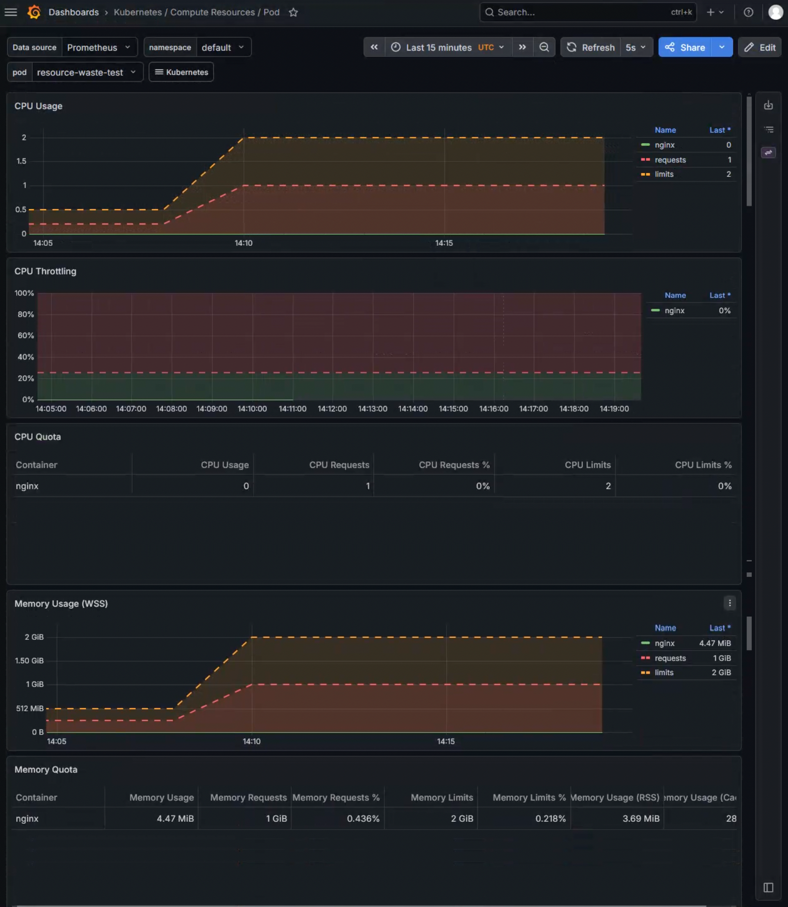Star this dashboard as favorite
Viewport: 788px width, 907px height.
click(293, 12)
